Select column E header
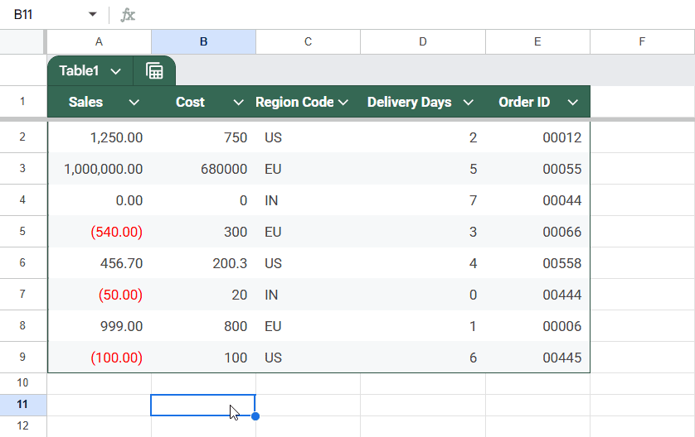695x437 pixels. (537, 42)
